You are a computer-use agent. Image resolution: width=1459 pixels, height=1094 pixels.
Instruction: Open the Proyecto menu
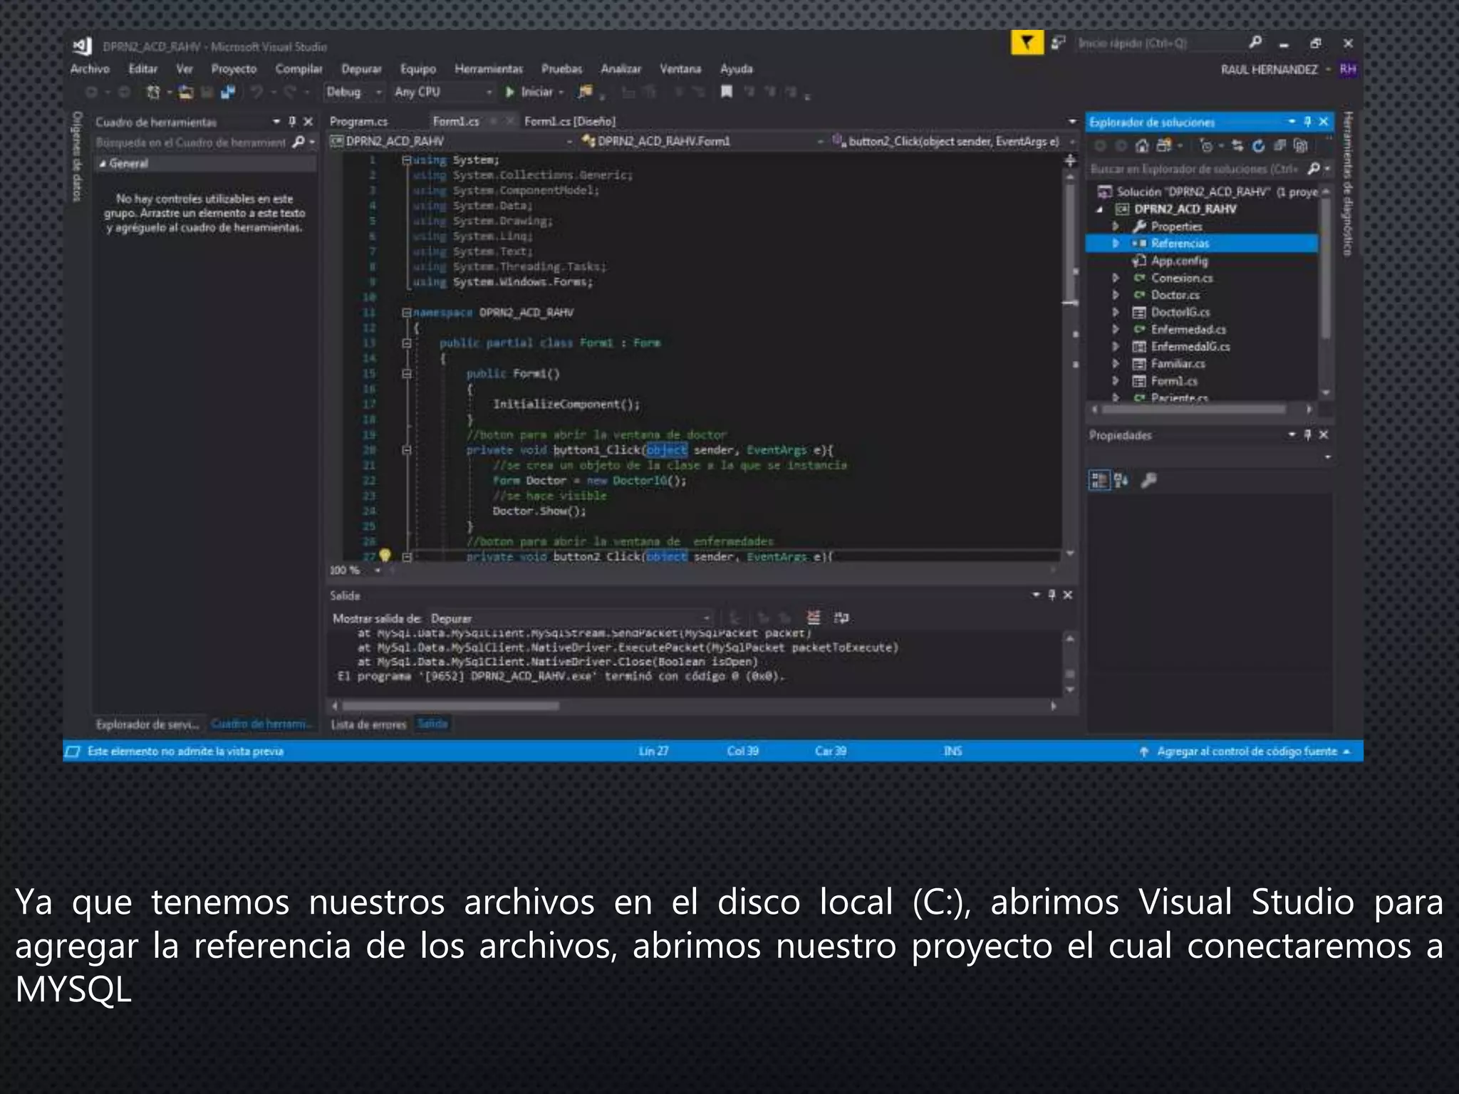234,69
